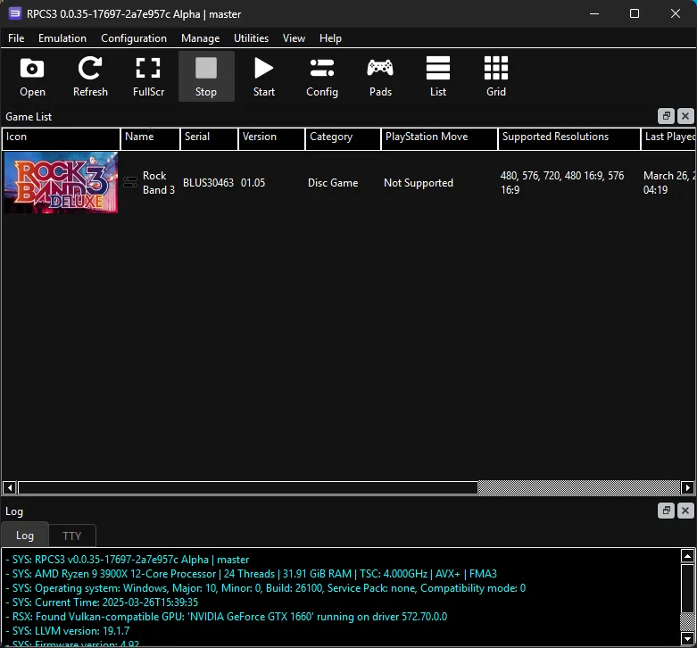Open the View menu
This screenshot has width=697, height=648.
tap(294, 38)
